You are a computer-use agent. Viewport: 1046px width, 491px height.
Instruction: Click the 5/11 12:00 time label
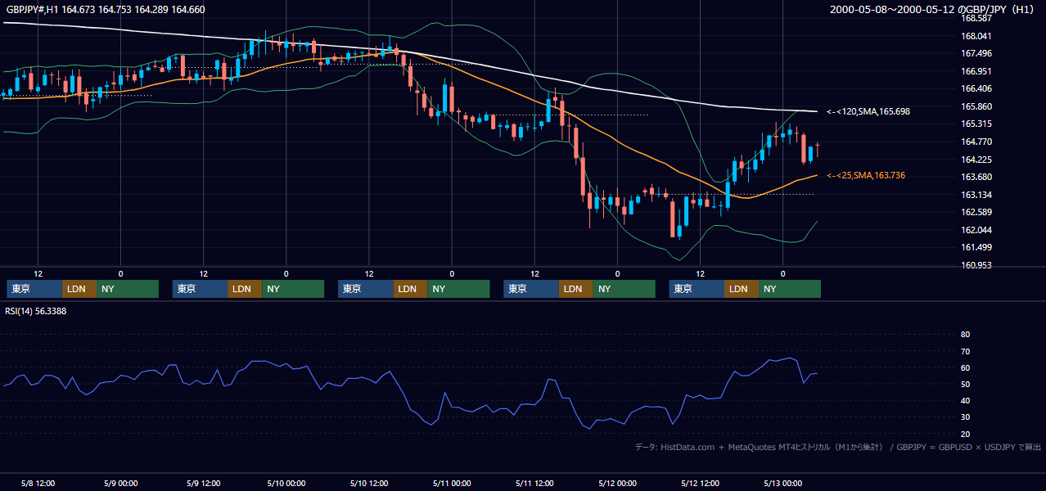534,483
